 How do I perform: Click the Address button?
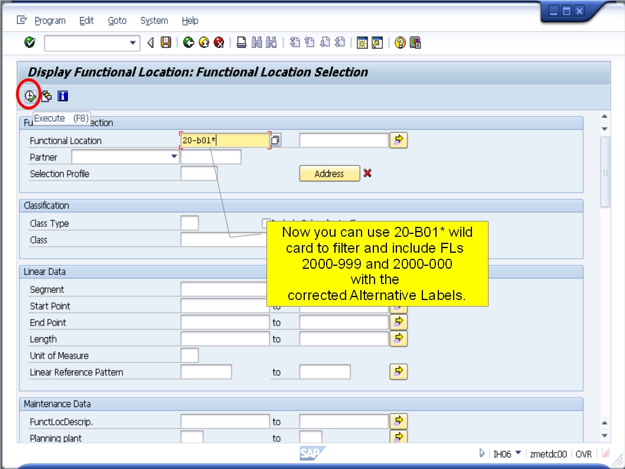[x=329, y=173]
